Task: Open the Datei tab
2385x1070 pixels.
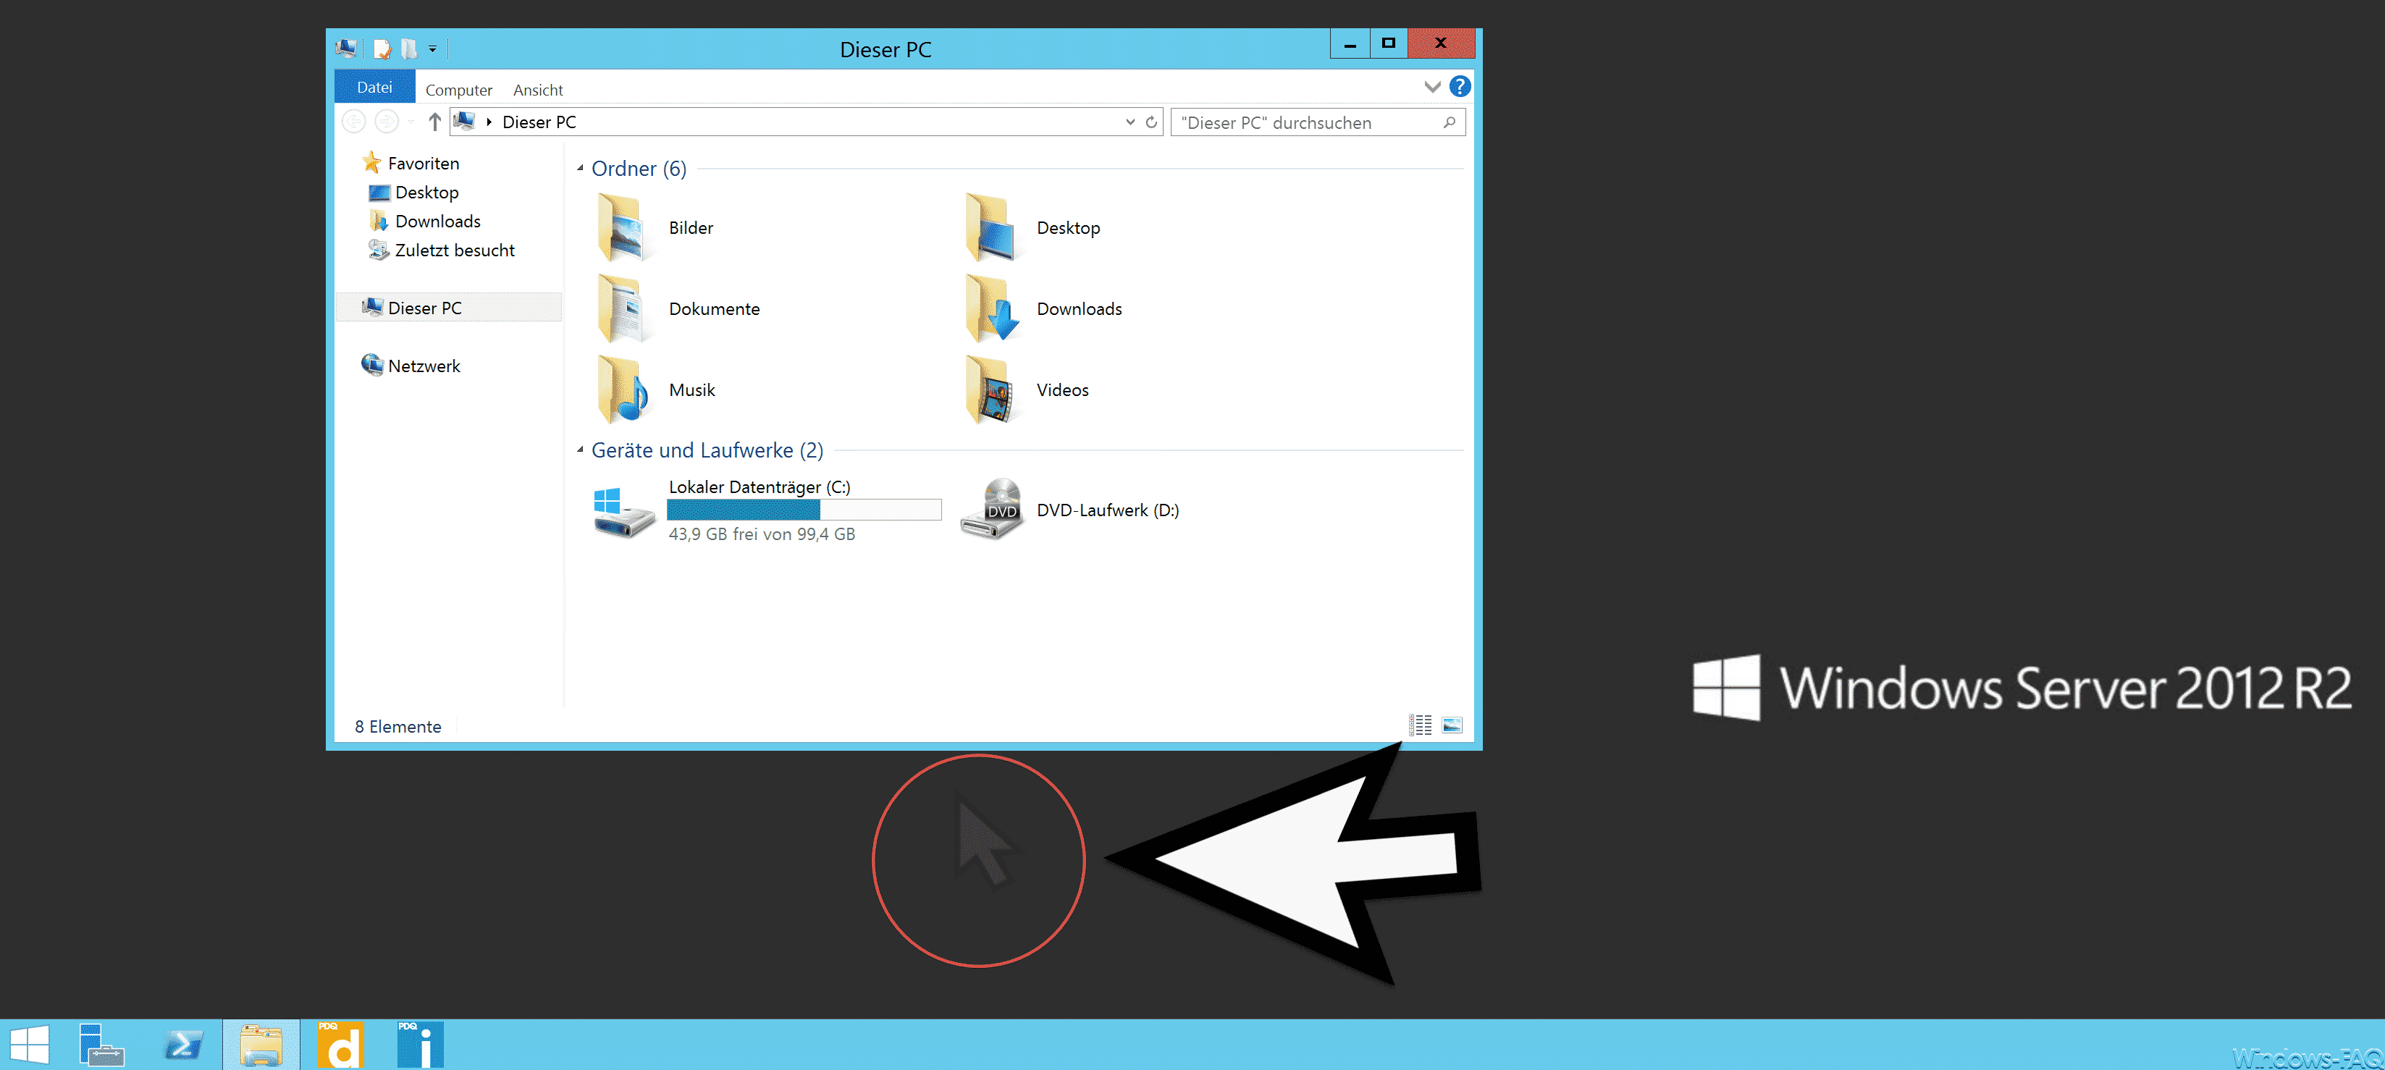Action: tap(375, 87)
